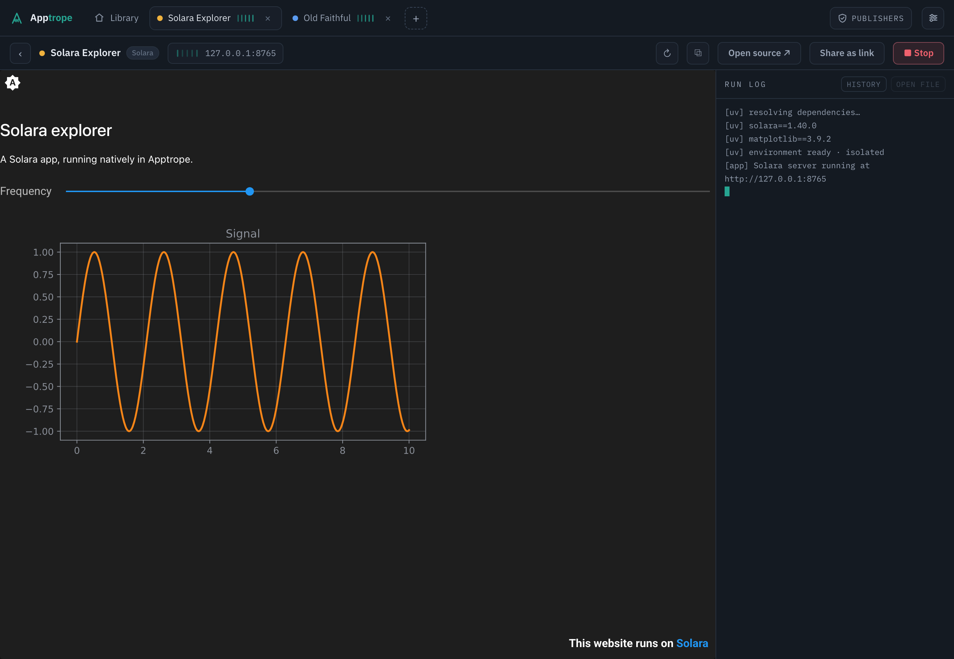Reload the running app

pyautogui.click(x=667, y=53)
